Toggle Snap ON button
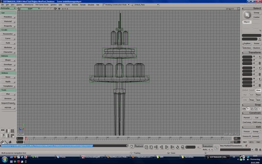 point(244,109)
